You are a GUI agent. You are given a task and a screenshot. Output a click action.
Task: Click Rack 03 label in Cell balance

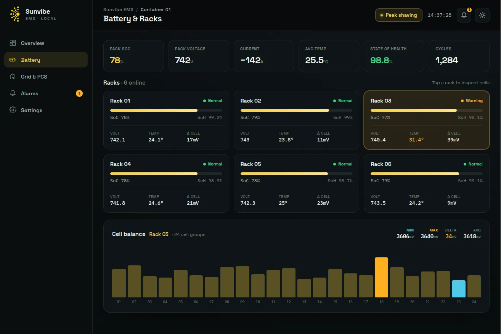click(159, 234)
